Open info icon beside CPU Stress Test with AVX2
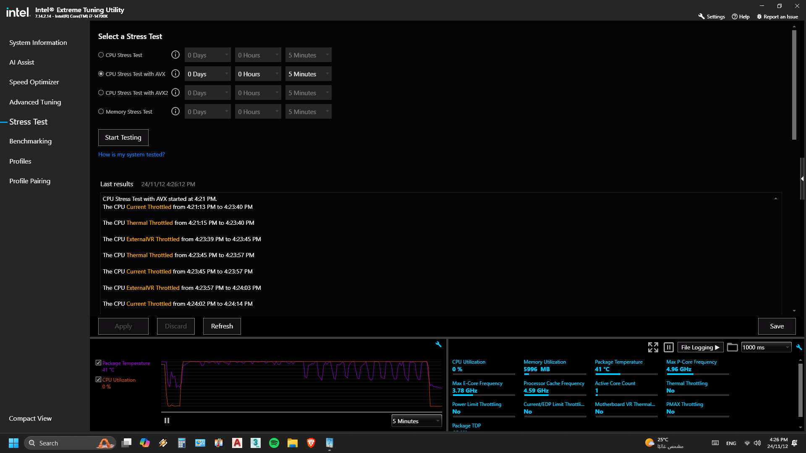Image resolution: width=806 pixels, height=453 pixels. coord(175,93)
